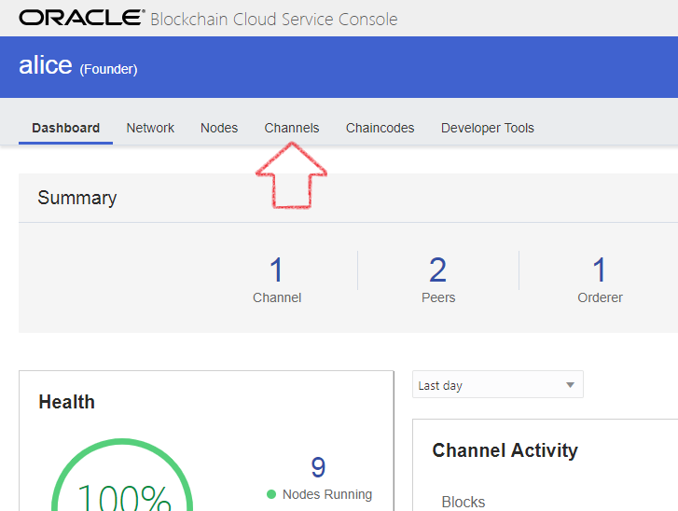
Task: Click Blockchain Cloud Service Console title
Action: coord(274,20)
